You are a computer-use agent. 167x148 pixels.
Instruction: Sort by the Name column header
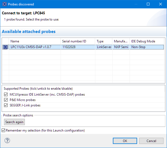(x=34, y=41)
